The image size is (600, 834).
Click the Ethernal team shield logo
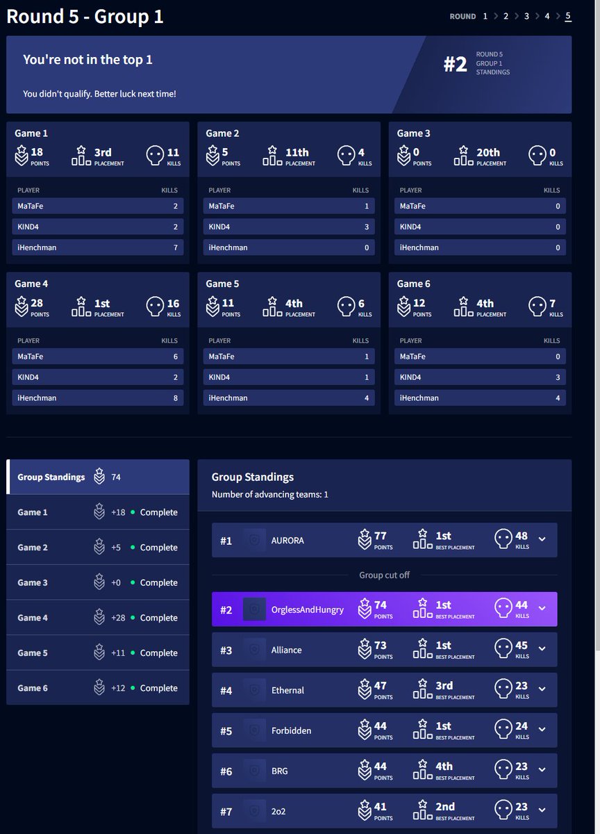tap(255, 690)
